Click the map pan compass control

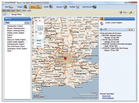click(36, 24)
